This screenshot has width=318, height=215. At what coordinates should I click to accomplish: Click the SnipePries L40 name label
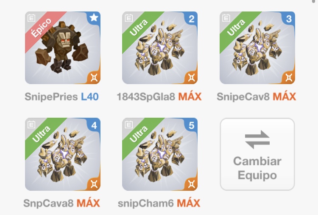(x=61, y=97)
